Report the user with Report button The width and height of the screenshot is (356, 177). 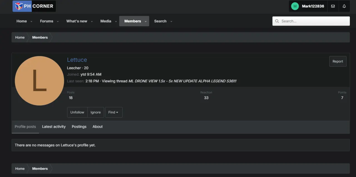click(x=338, y=61)
